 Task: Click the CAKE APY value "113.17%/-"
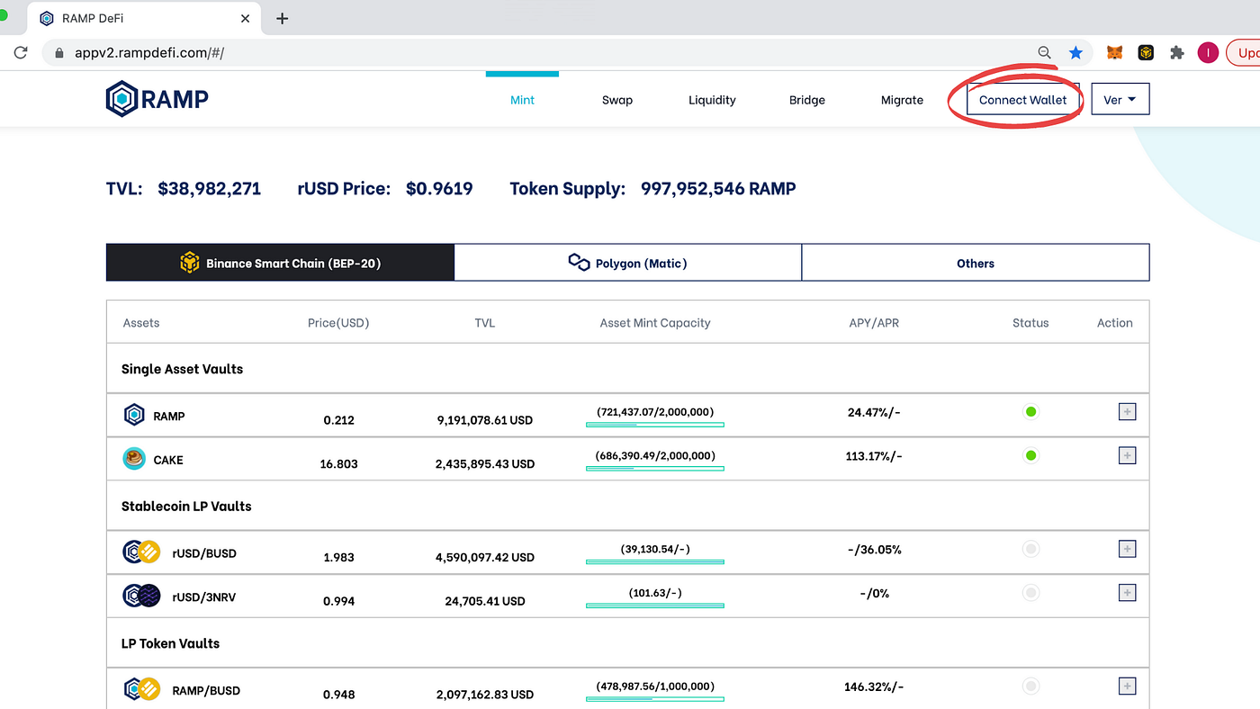coord(875,456)
